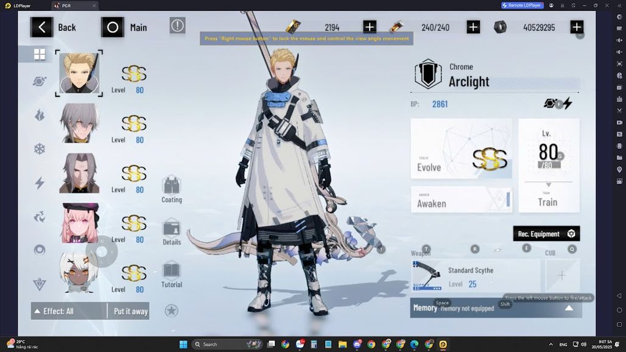Open File Explorer from taskbar
626x352 pixels.
(x=343, y=344)
